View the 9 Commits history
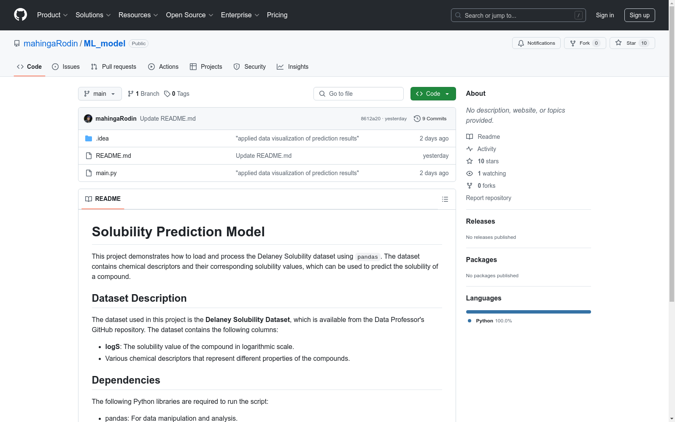The width and height of the screenshot is (675, 422). [x=430, y=119]
